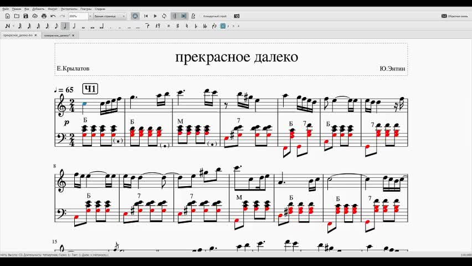Open the note input mode dropdown arrow

click(x=13, y=26)
